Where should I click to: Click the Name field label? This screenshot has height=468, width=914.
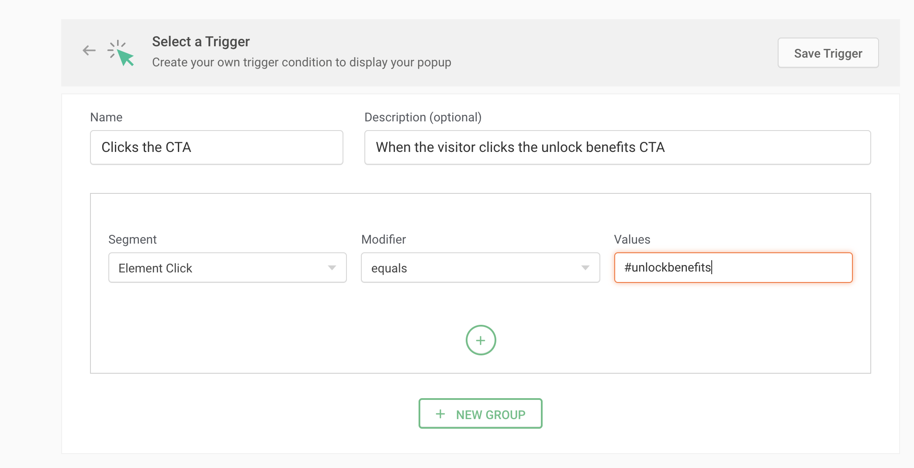point(106,117)
